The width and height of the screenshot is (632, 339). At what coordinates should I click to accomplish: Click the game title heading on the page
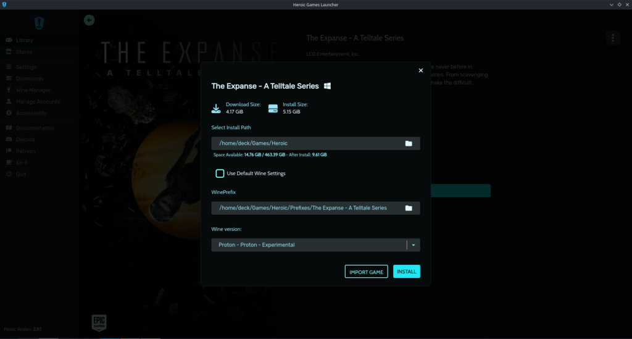pos(355,38)
